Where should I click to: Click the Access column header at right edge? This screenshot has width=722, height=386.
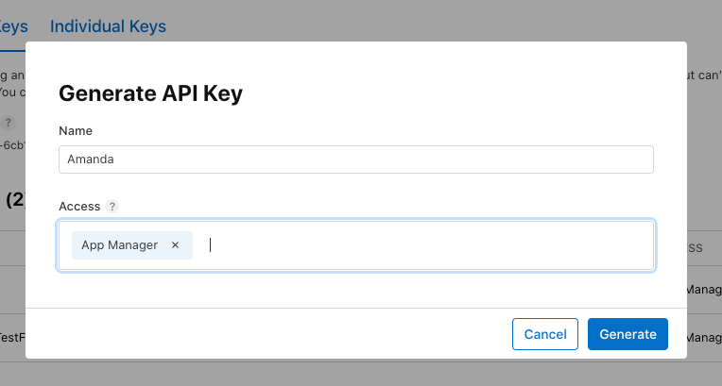tap(695, 248)
